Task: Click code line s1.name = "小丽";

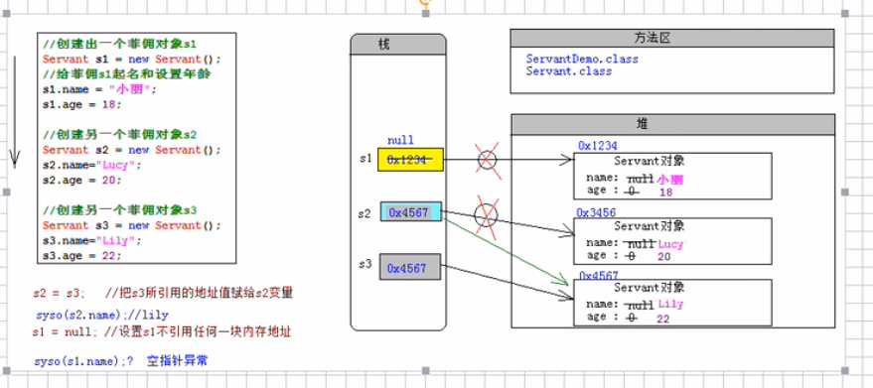Action: pos(99,89)
